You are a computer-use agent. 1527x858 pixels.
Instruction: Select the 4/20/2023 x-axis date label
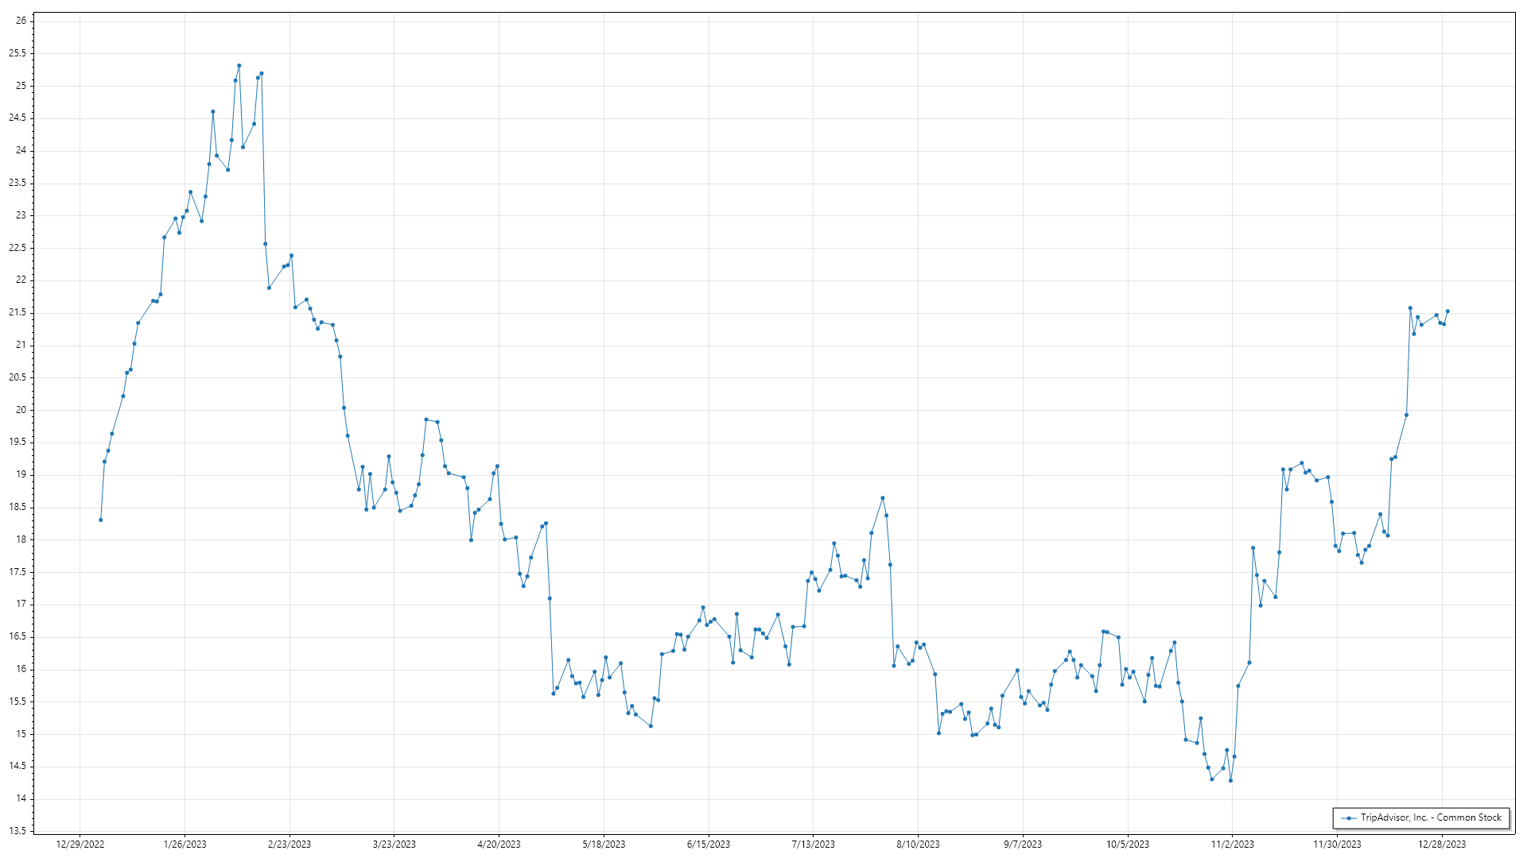(x=499, y=844)
